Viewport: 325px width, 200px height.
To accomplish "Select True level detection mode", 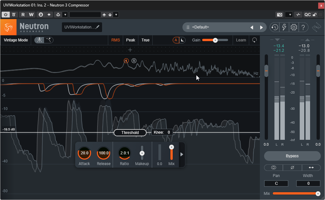I will tap(145, 40).
